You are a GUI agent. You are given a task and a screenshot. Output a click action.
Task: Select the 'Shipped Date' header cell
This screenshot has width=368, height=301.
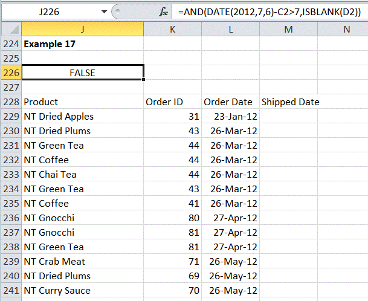290,102
